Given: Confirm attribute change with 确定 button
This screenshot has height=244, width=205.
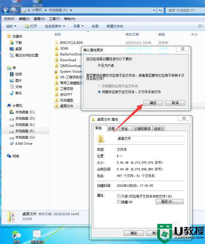Looking at the screenshot, I should coord(153,103).
